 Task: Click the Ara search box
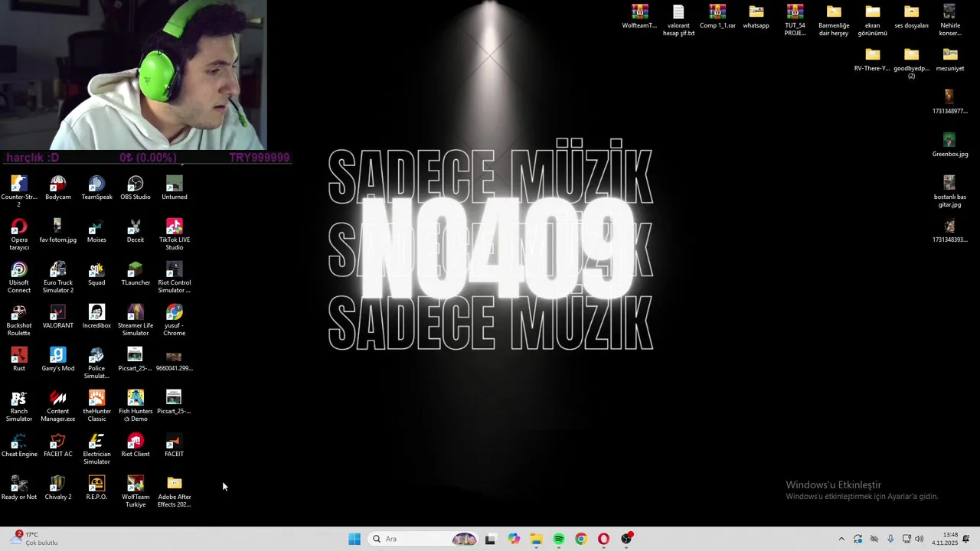pyautogui.click(x=423, y=539)
